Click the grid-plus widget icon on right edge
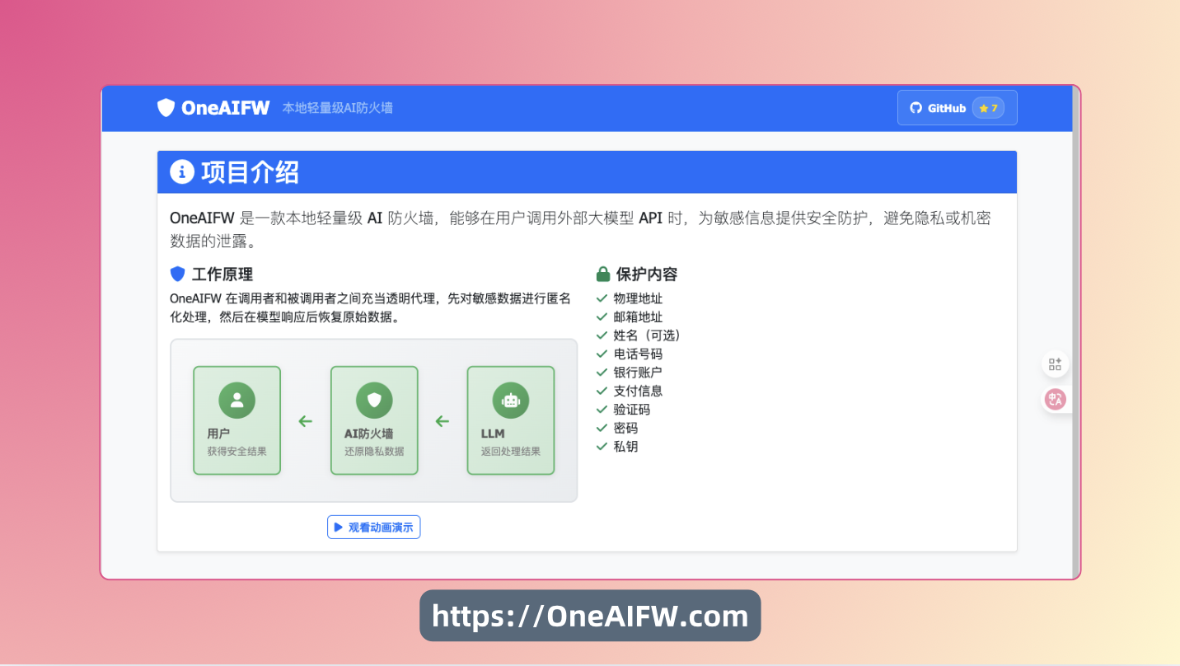 pos(1056,364)
